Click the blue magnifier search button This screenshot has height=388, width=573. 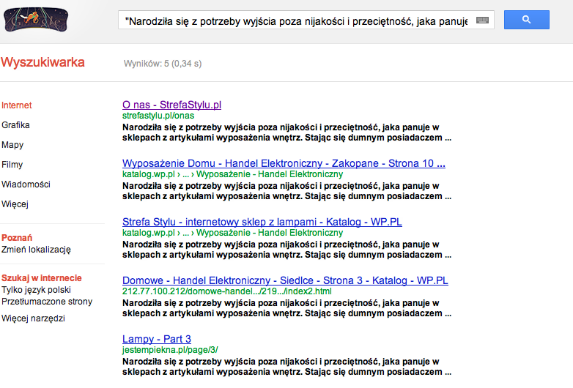527,20
